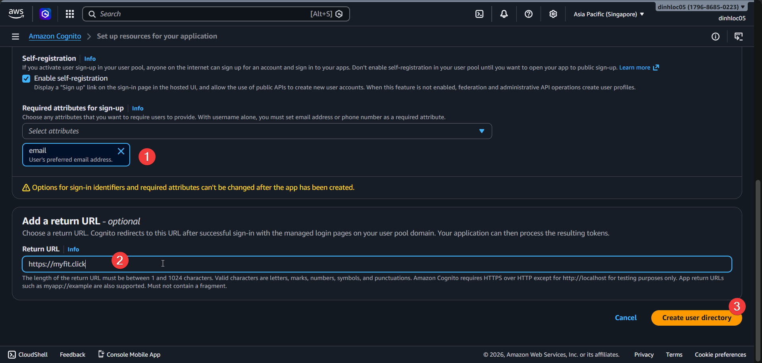Open the AWS services grid icon

69,14
